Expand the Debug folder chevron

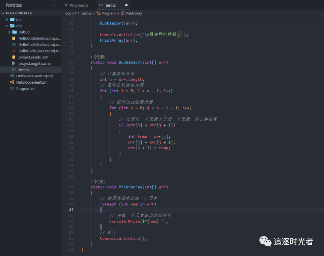[9, 32]
